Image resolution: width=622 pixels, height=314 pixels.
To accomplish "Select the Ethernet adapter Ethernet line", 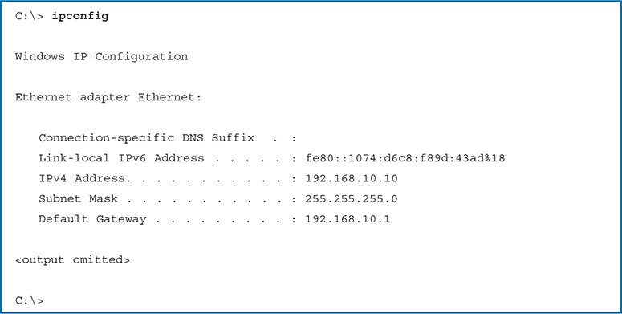I will click(108, 98).
